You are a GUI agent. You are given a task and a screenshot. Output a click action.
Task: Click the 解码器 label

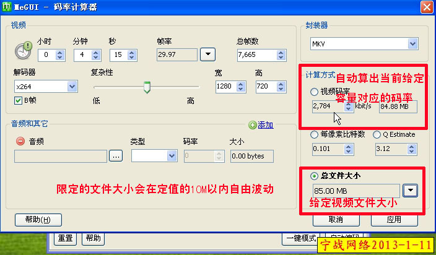pyautogui.click(x=25, y=72)
